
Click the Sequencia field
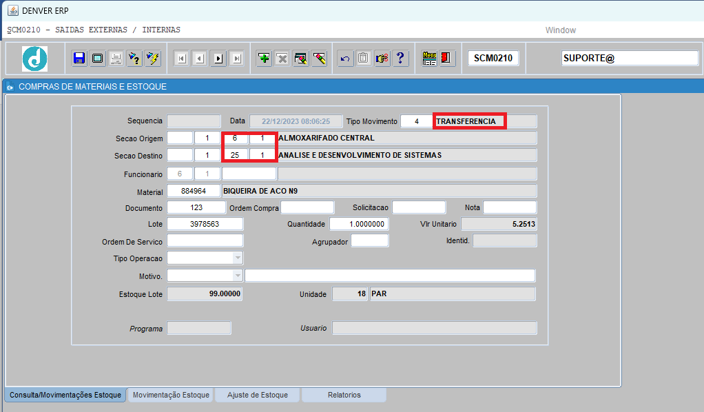coord(194,121)
